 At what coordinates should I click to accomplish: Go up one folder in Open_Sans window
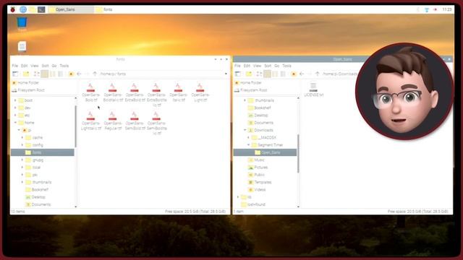click(318, 74)
